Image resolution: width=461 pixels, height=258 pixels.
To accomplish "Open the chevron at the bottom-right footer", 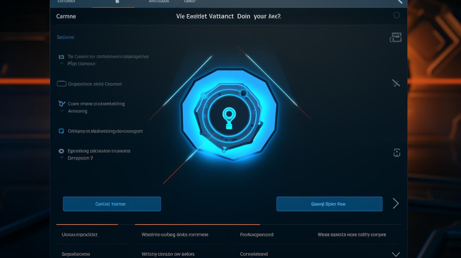I will pyautogui.click(x=396, y=254).
